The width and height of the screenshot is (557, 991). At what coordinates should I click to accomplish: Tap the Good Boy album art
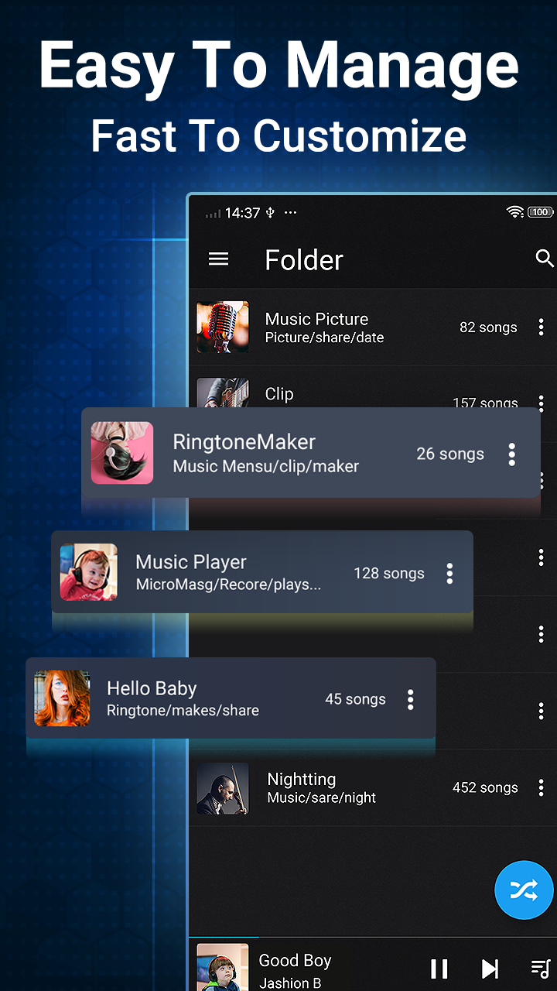pos(223,968)
